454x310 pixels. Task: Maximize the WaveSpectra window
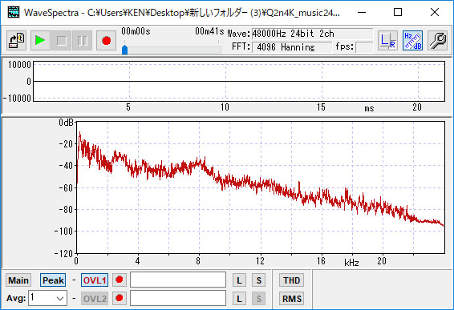tap(398, 13)
